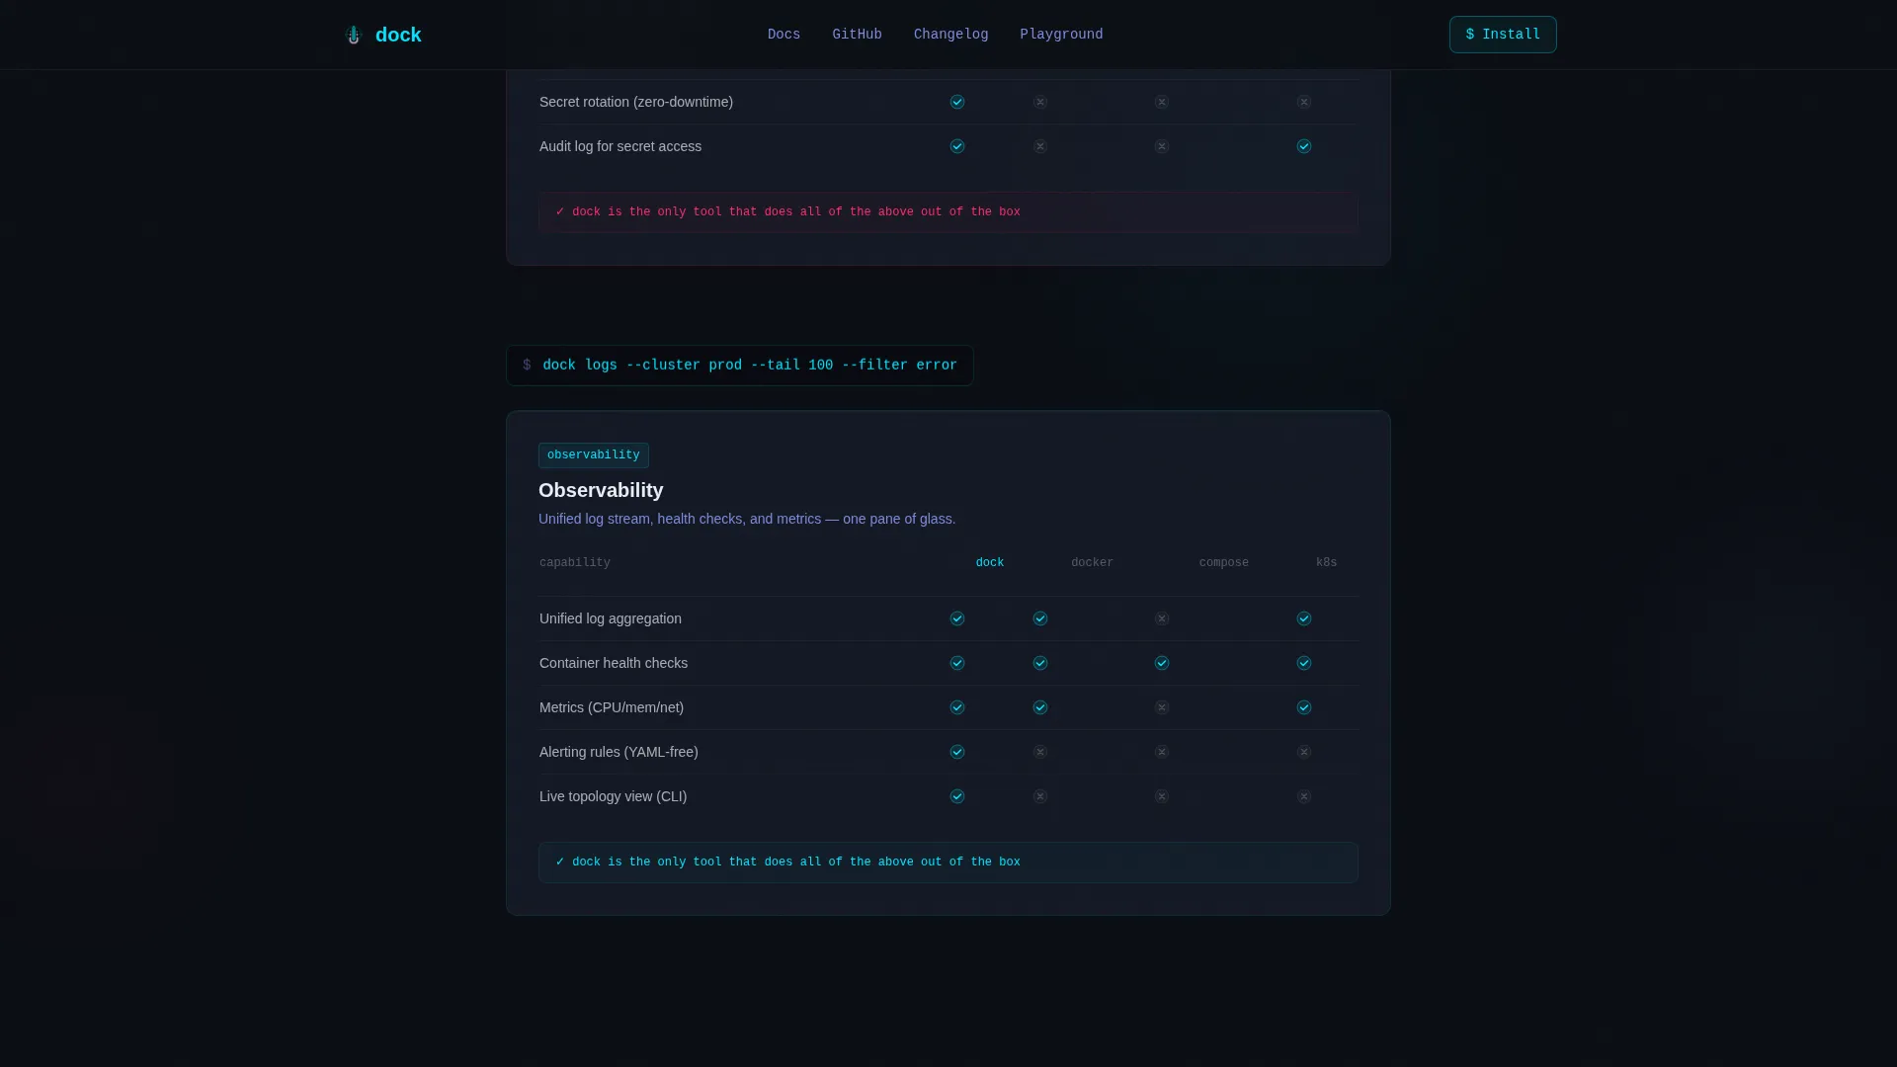Click 'Secret rotation (zero-downtime)' row label

(x=636, y=102)
